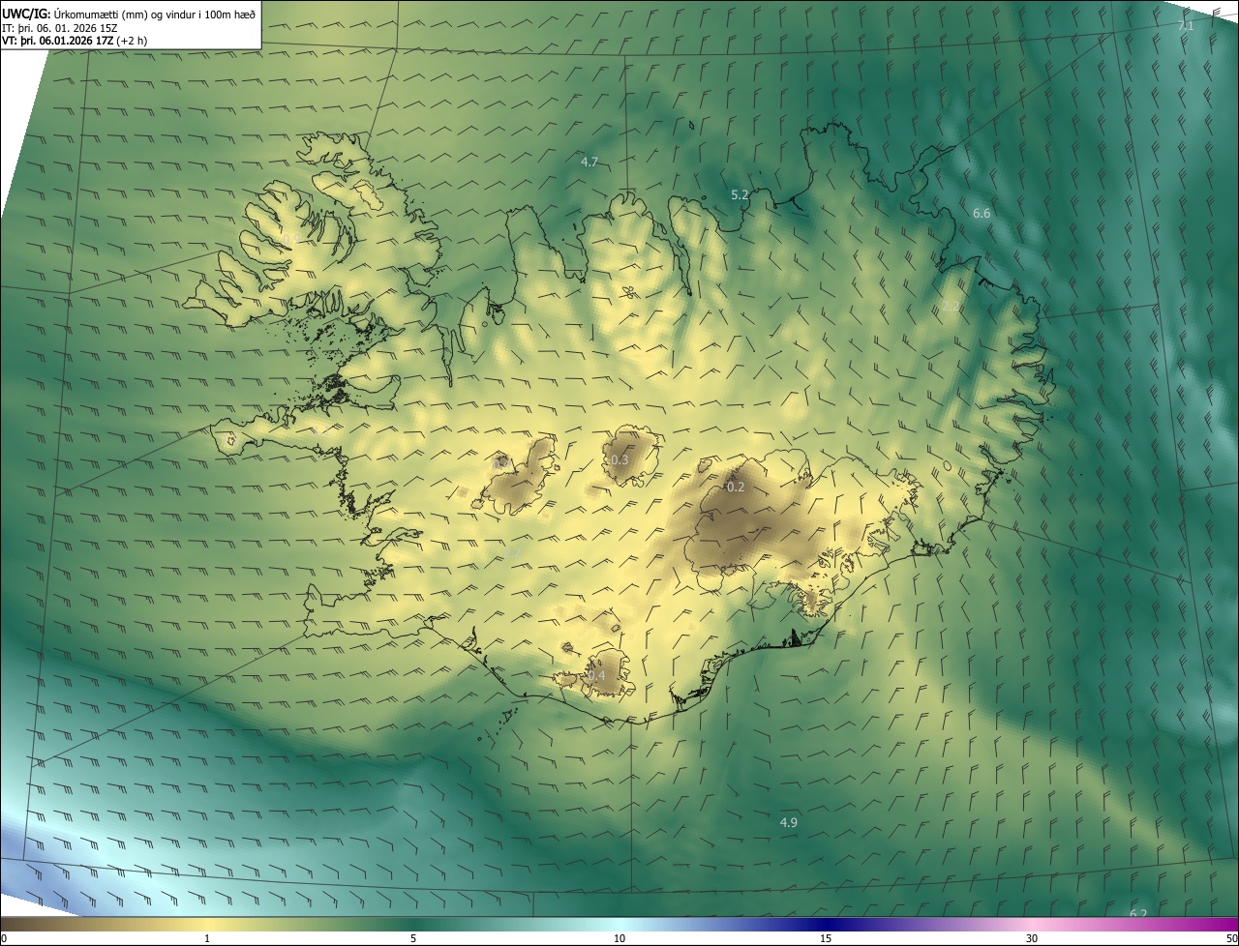Click the precipitable water color scale bar
Viewport: 1239px width, 946px height.
619,924
